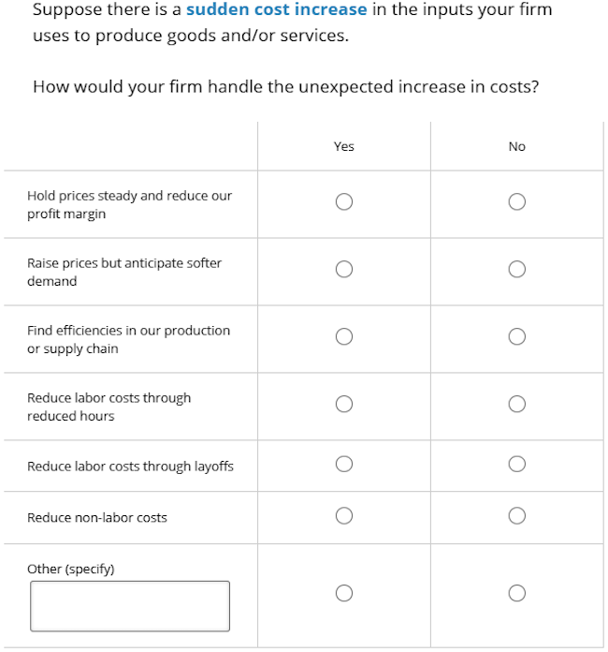Select No for hold prices steady
This screenshot has width=608, height=652.
pos(516,201)
